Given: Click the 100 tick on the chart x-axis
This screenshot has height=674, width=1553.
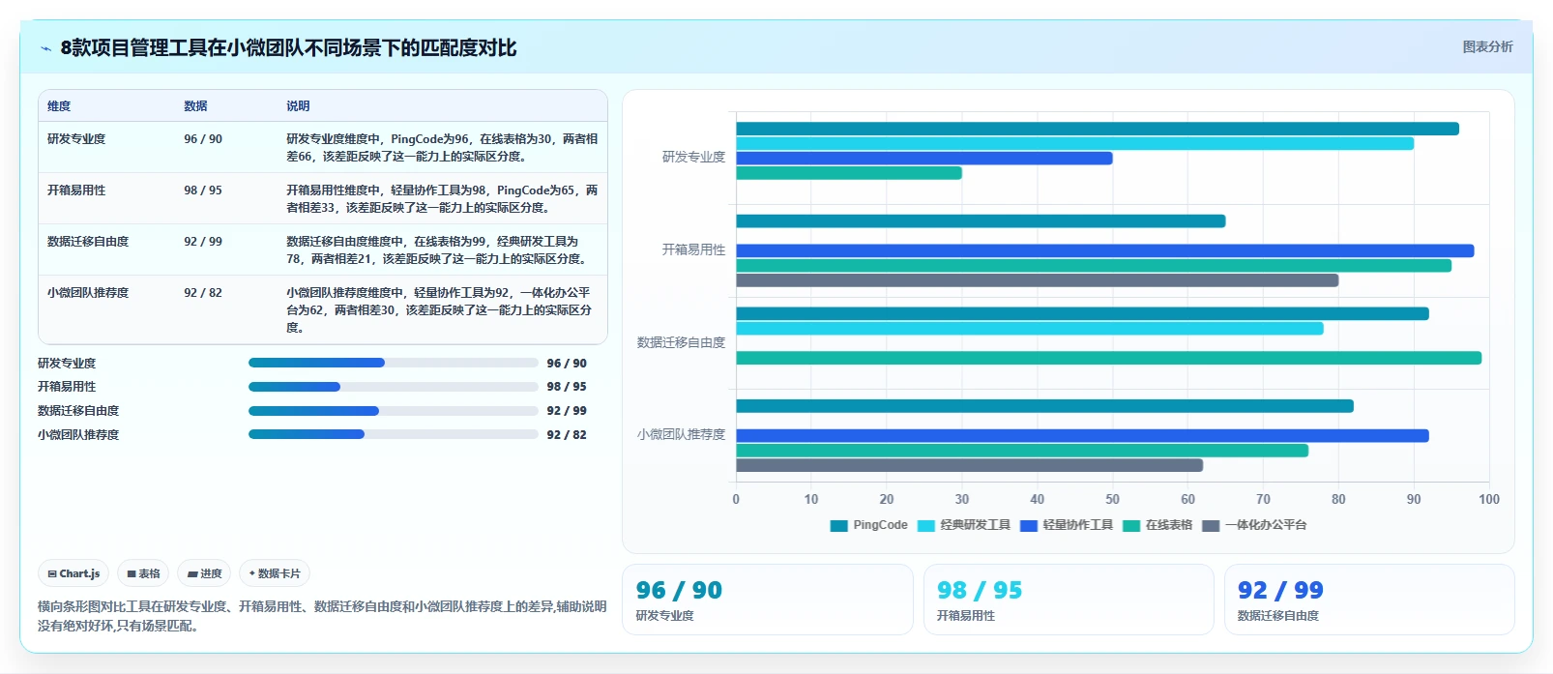Looking at the screenshot, I should tap(1489, 499).
